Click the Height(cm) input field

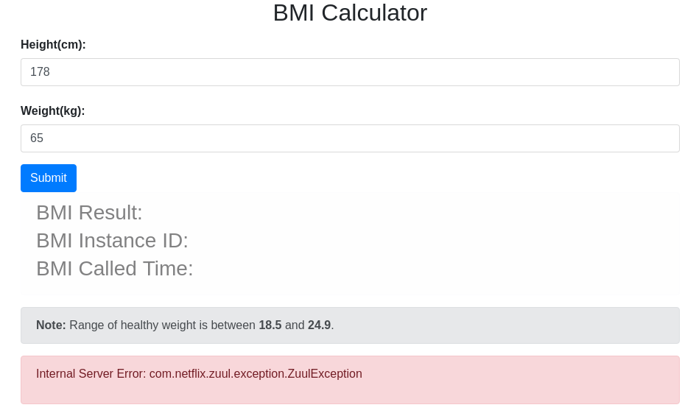(x=350, y=72)
